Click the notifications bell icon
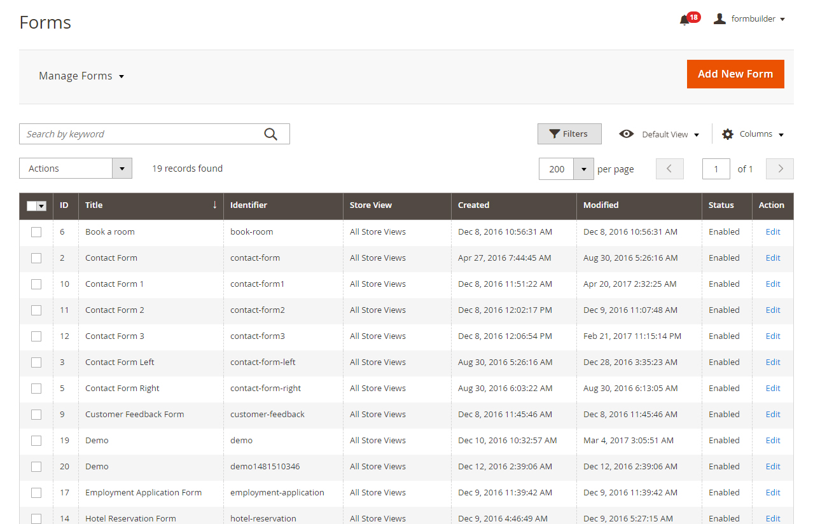This screenshot has height=524, width=813. tap(684, 20)
